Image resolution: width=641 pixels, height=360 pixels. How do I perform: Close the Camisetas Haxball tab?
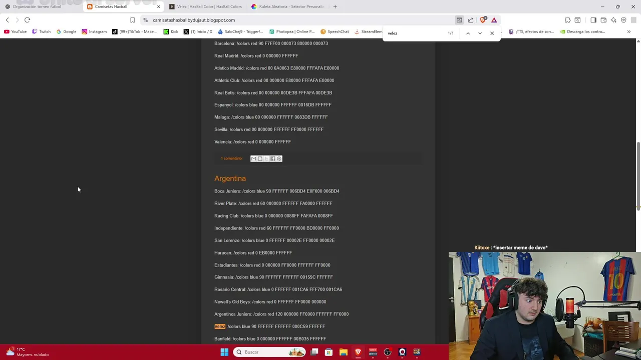(158, 6)
